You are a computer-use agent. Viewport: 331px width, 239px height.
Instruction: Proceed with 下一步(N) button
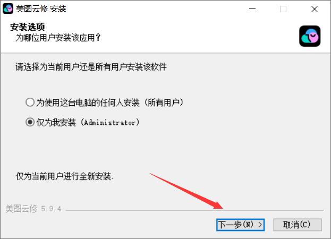coord(240,225)
